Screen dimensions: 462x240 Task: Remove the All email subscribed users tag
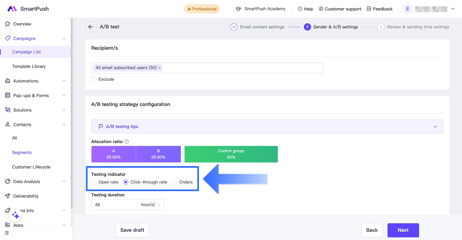tap(159, 68)
